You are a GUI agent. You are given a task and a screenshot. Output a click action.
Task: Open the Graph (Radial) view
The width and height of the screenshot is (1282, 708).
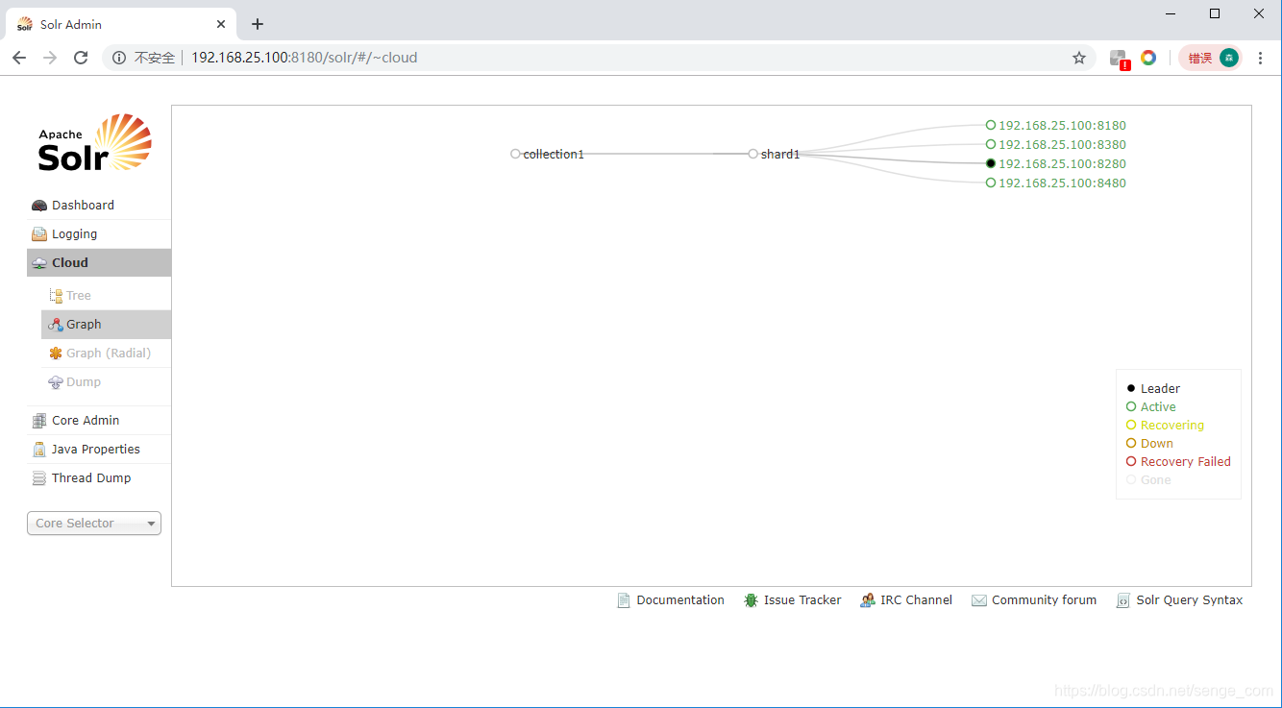tap(106, 354)
